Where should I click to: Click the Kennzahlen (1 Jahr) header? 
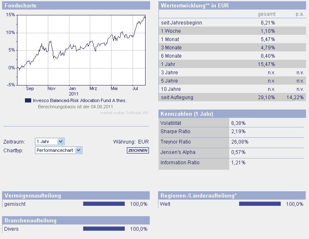click(232, 114)
